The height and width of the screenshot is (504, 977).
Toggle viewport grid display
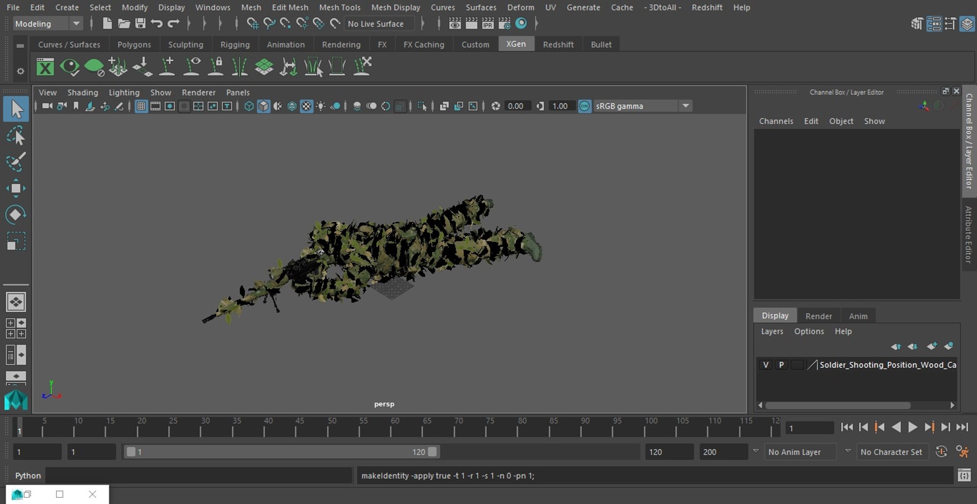click(x=141, y=106)
